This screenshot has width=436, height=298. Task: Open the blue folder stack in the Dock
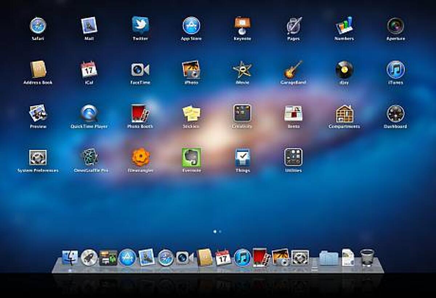point(329,258)
